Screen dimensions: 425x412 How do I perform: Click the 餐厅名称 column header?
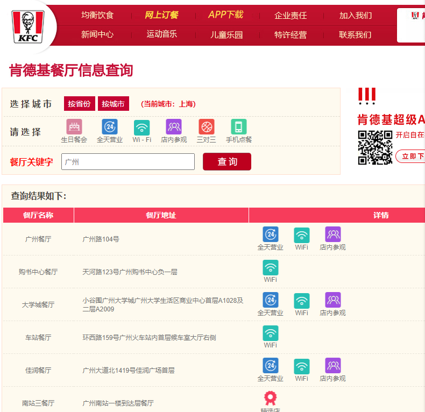(38, 215)
